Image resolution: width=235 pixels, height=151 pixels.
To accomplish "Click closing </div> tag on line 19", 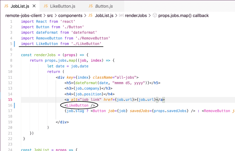I will pyautogui.click(x=62, y=122).
